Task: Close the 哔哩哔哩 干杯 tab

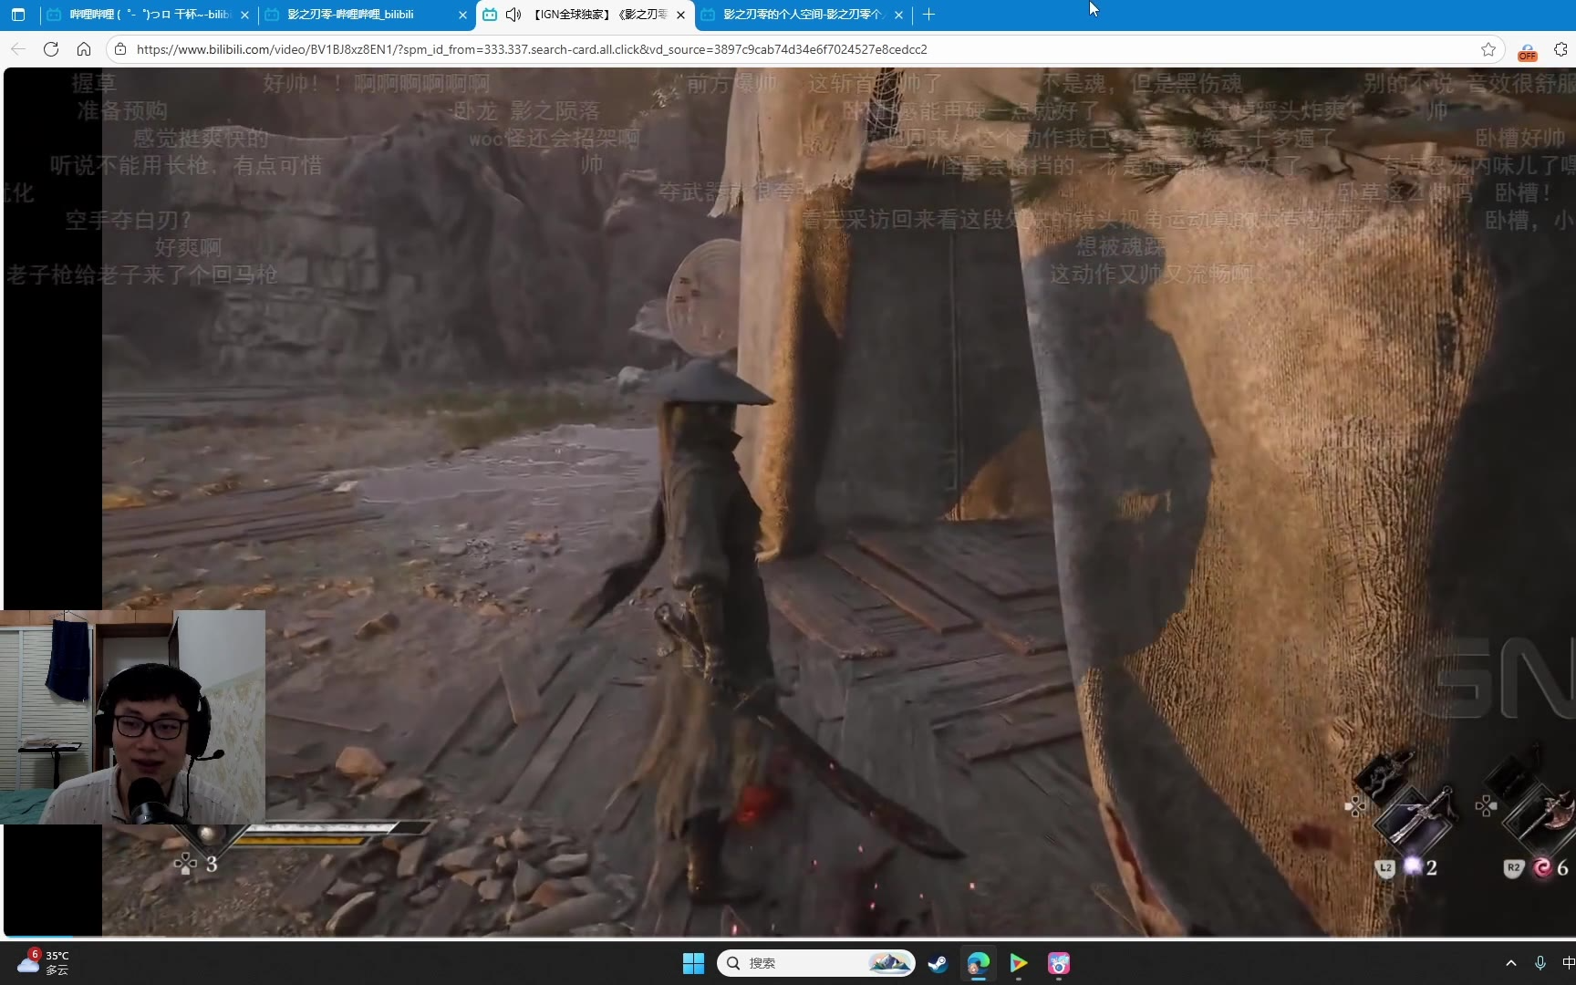Action: [244, 15]
